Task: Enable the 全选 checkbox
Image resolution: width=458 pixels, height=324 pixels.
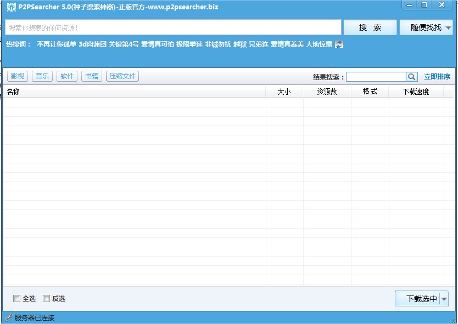Action: point(17,299)
